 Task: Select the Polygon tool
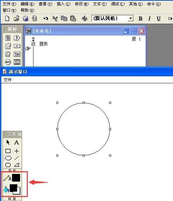click(x=17, y=165)
